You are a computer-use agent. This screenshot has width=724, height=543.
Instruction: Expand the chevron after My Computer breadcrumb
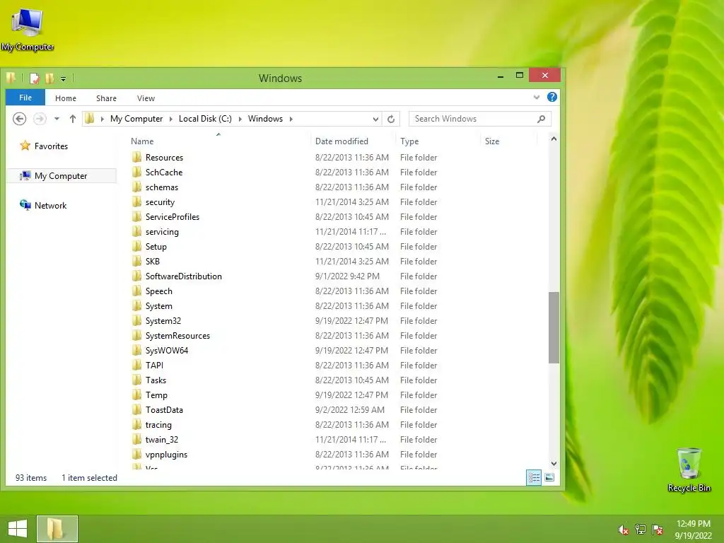tap(171, 119)
